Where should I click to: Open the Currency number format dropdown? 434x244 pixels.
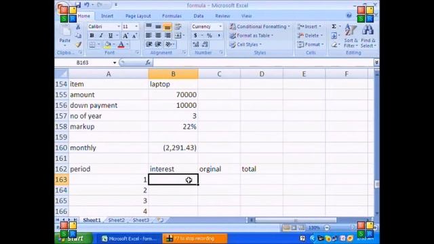pyautogui.click(x=220, y=26)
